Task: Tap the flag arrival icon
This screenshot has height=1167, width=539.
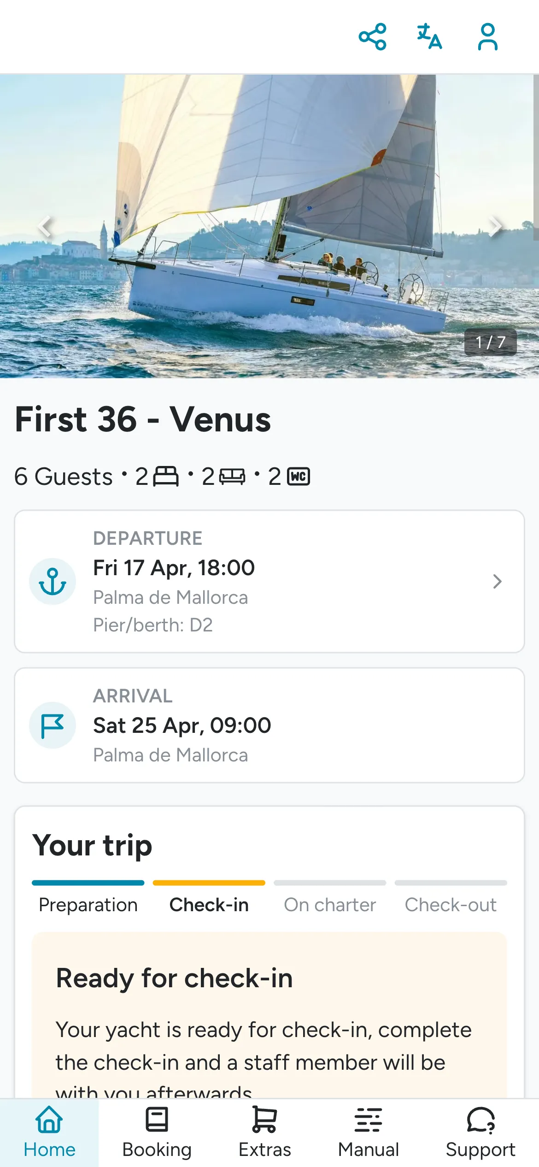Action: (53, 725)
